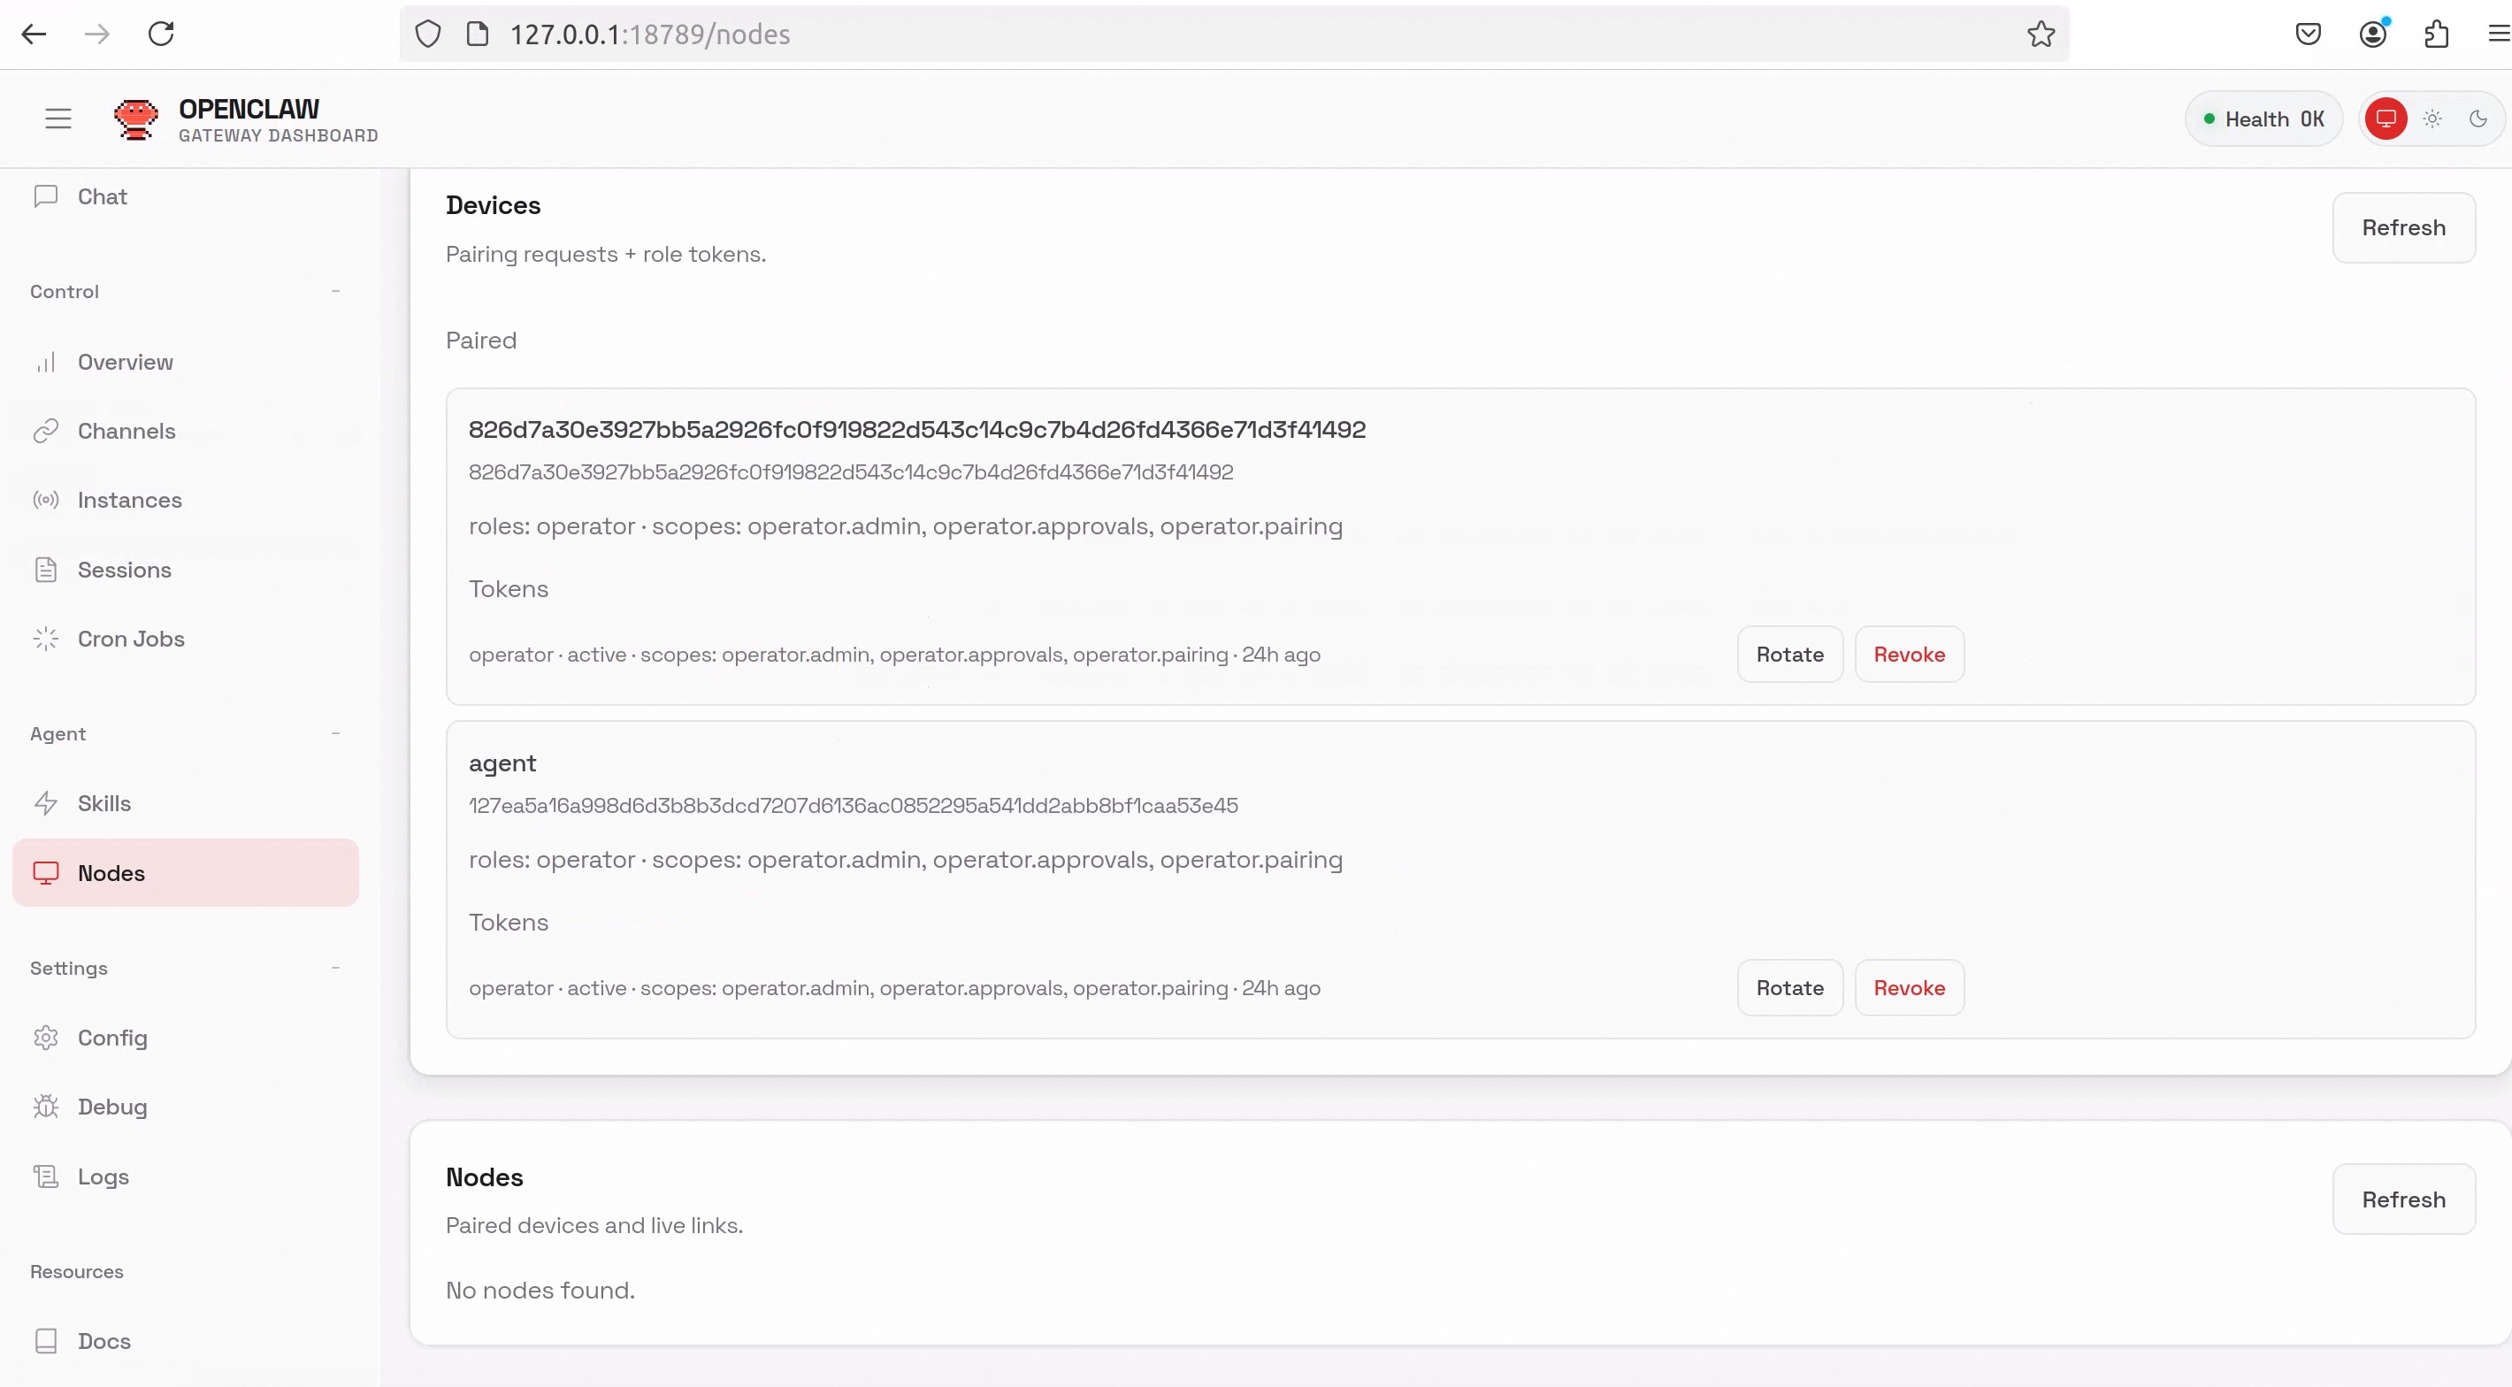2512x1387 pixels.
Task: Toggle the hamburger sidebar menu
Action: (58, 119)
